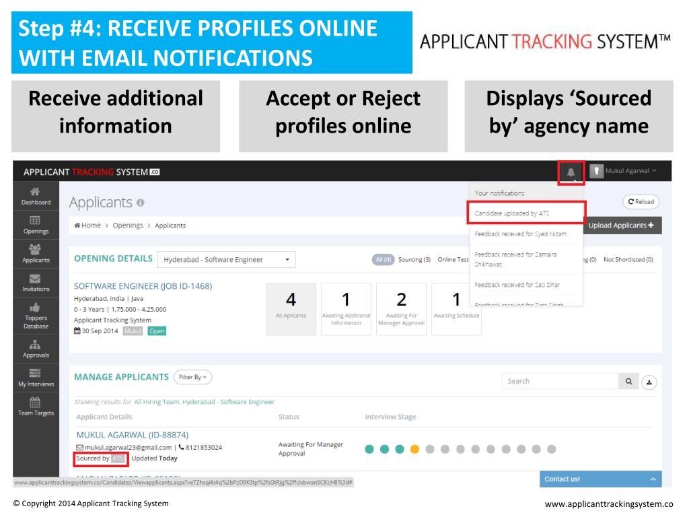
Task: Open the Invitations envelope icon
Action: click(35, 278)
